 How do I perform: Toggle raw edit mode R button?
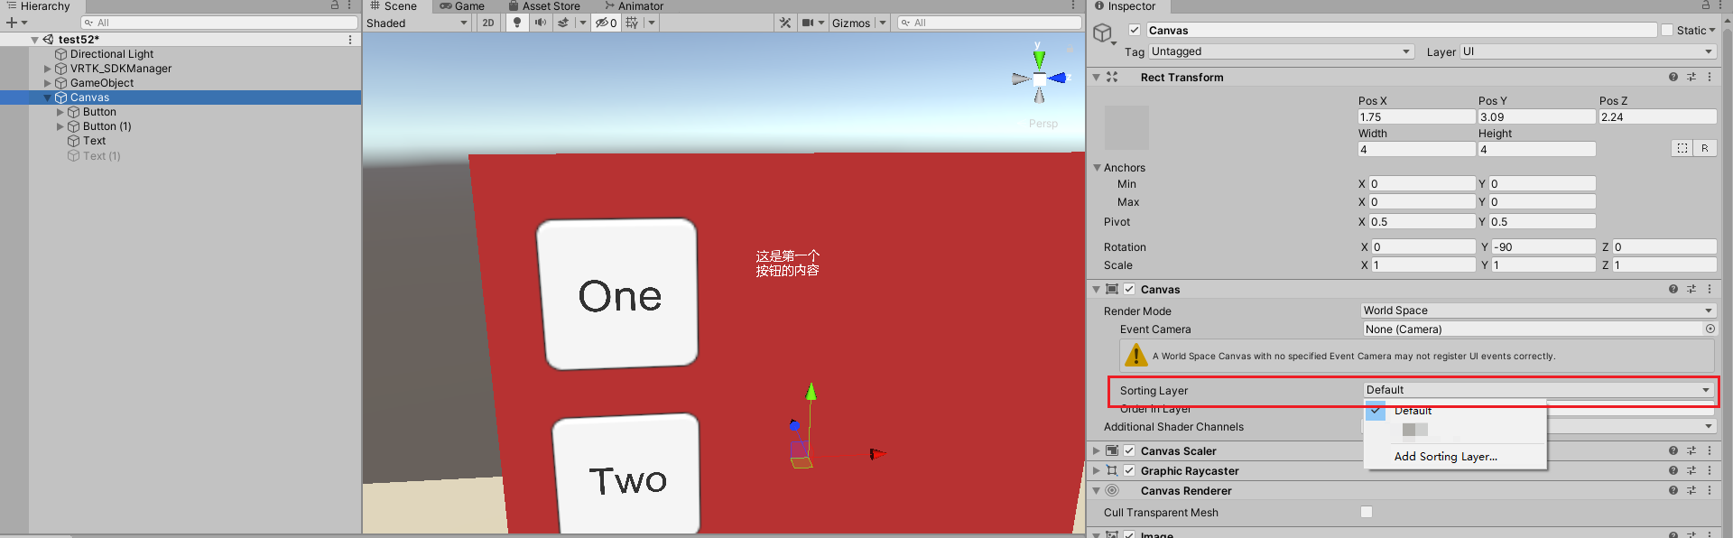coord(1705,148)
